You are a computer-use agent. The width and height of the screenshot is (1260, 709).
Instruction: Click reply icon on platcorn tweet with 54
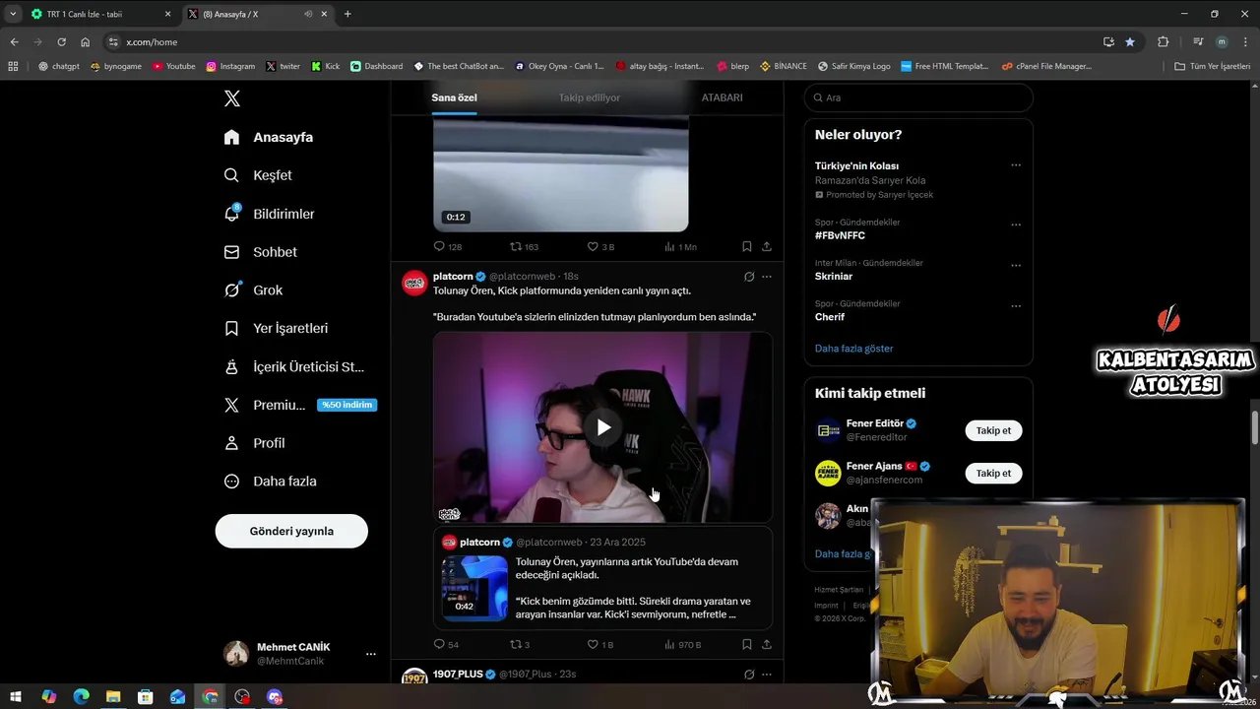440,645
